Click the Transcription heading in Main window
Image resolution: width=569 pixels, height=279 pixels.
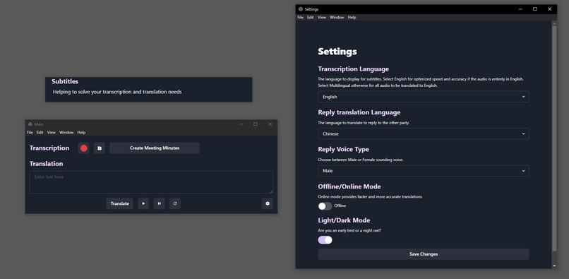coord(49,148)
